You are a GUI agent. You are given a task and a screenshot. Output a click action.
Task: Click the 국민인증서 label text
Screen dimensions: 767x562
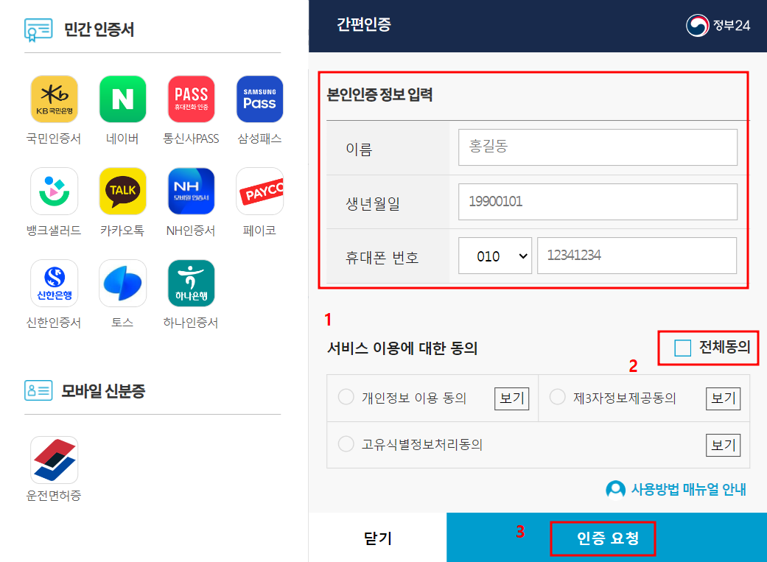point(54,139)
